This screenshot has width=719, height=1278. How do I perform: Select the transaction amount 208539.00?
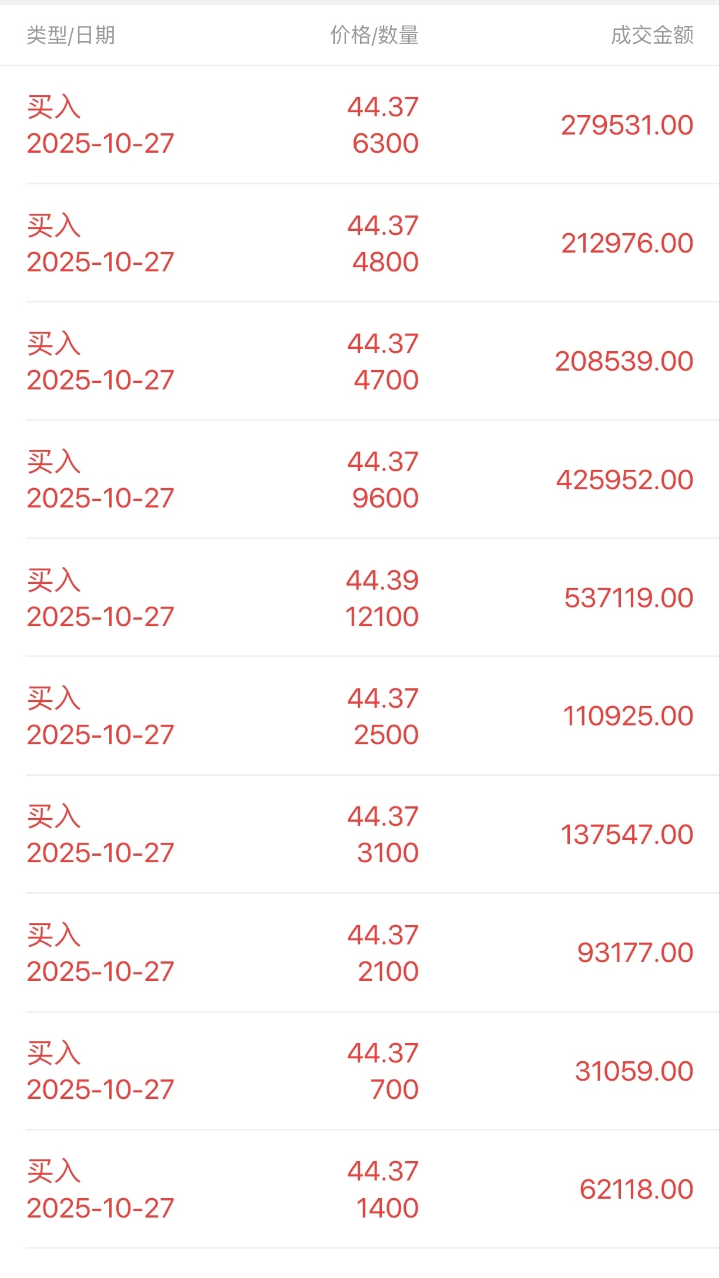[624, 361]
